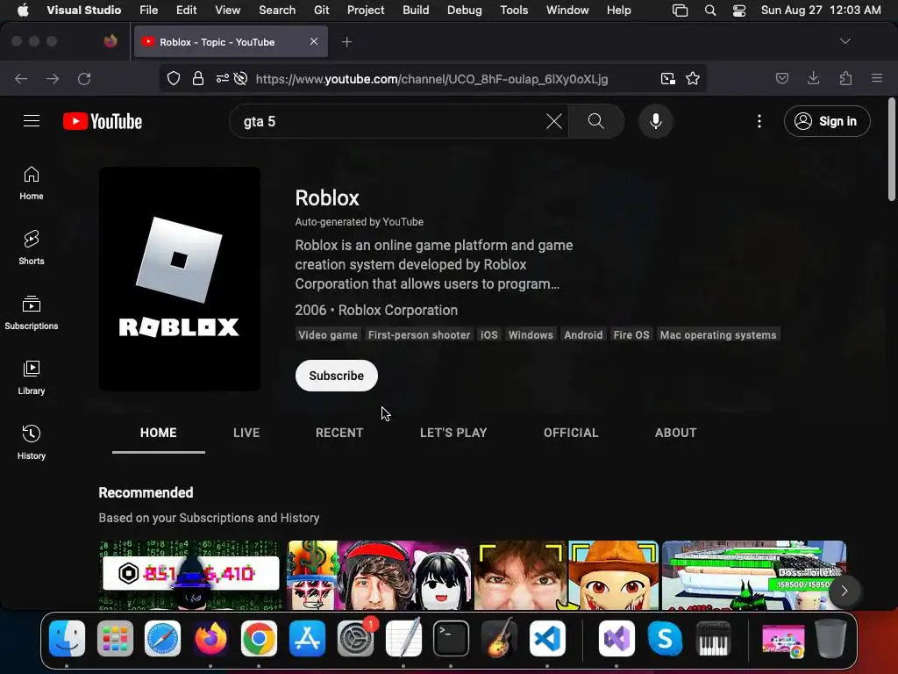
Task: Open the Boss Toilet video thumbnail
Action: coord(753,576)
